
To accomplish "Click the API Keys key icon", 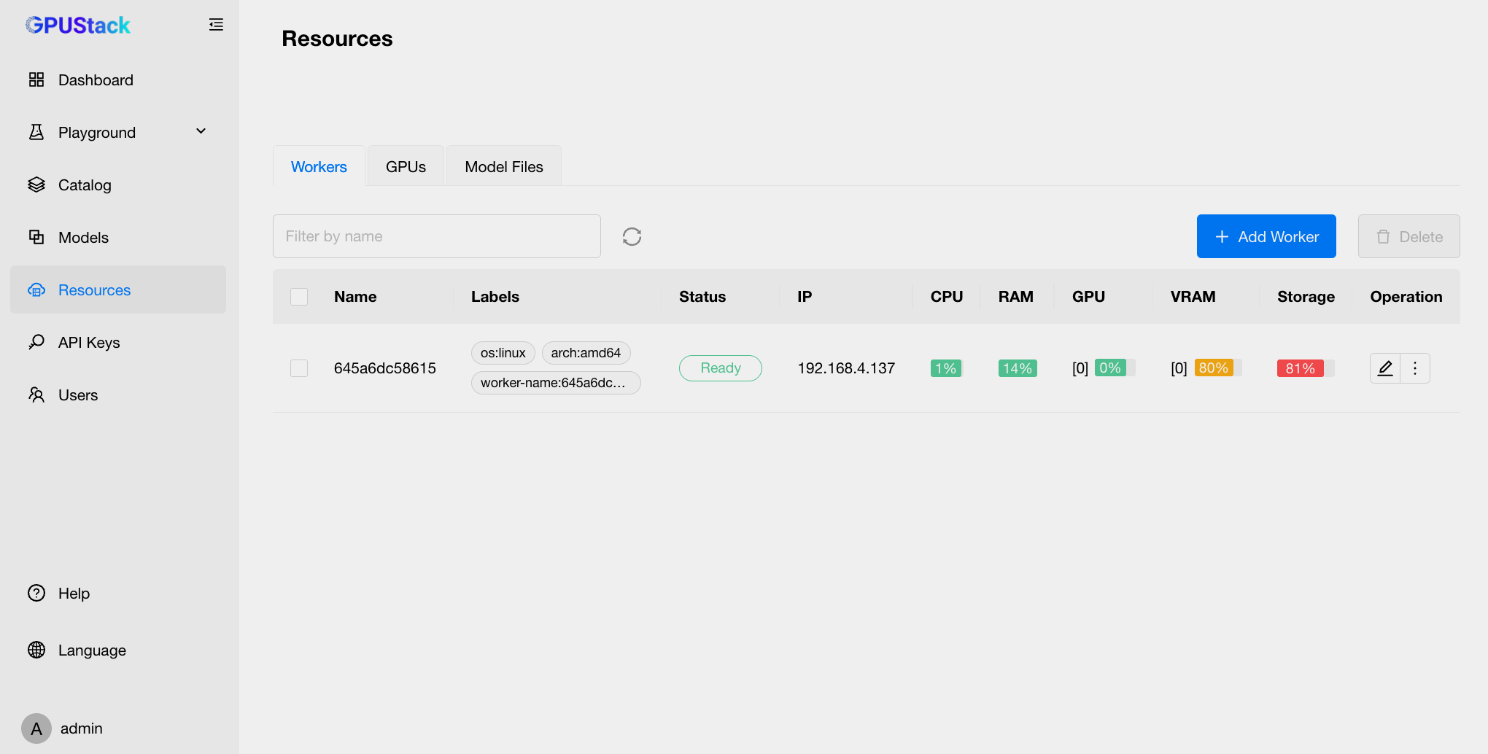I will click(x=36, y=342).
